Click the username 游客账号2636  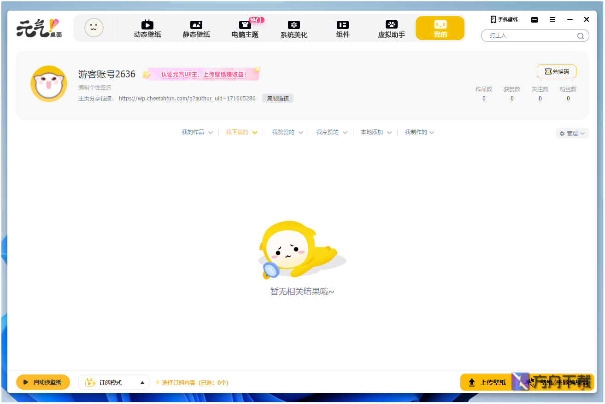coord(107,74)
